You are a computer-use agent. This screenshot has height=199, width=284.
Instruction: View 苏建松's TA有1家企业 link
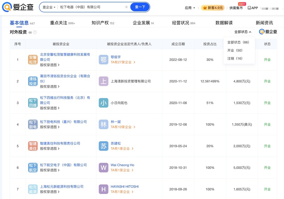point(122,149)
